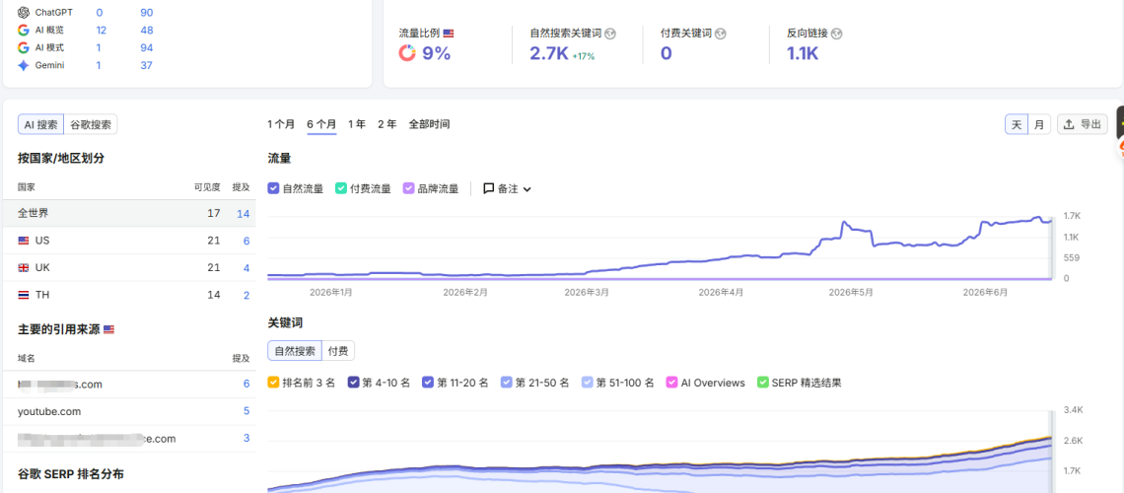Toggle the SERP 精选结果 checkbox
Viewport: 1124px width, 493px height.
pyautogui.click(x=763, y=383)
